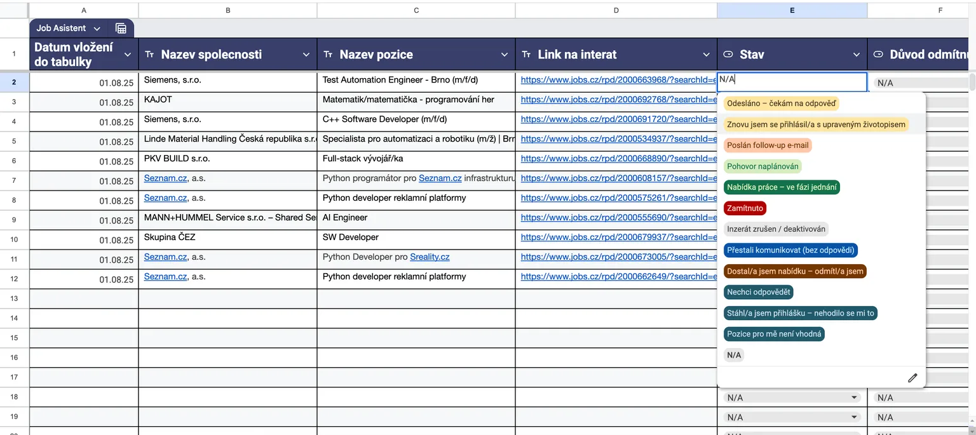Screen dimensions: 976x435
Task: Pick 'Nabídka práce – ve fázi jednání'
Action: (782, 187)
